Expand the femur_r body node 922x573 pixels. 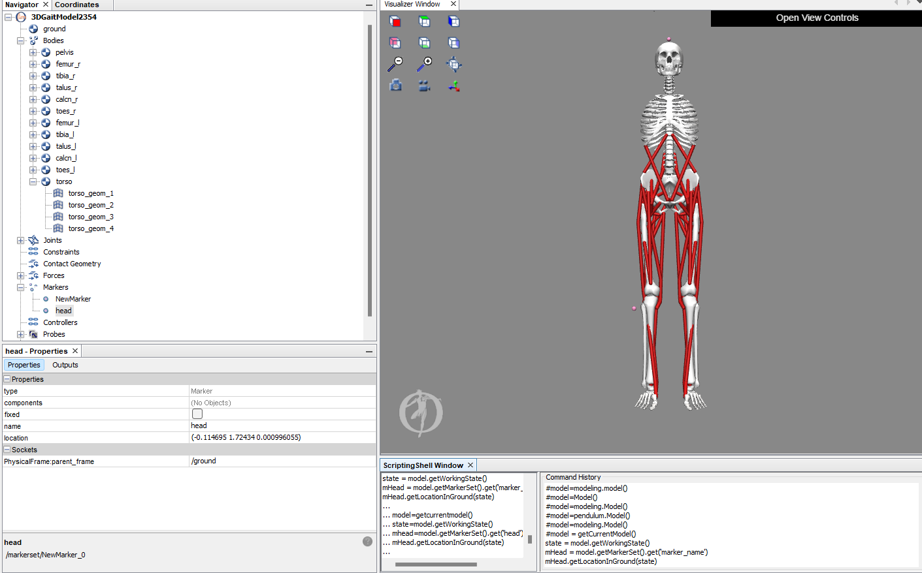33,64
